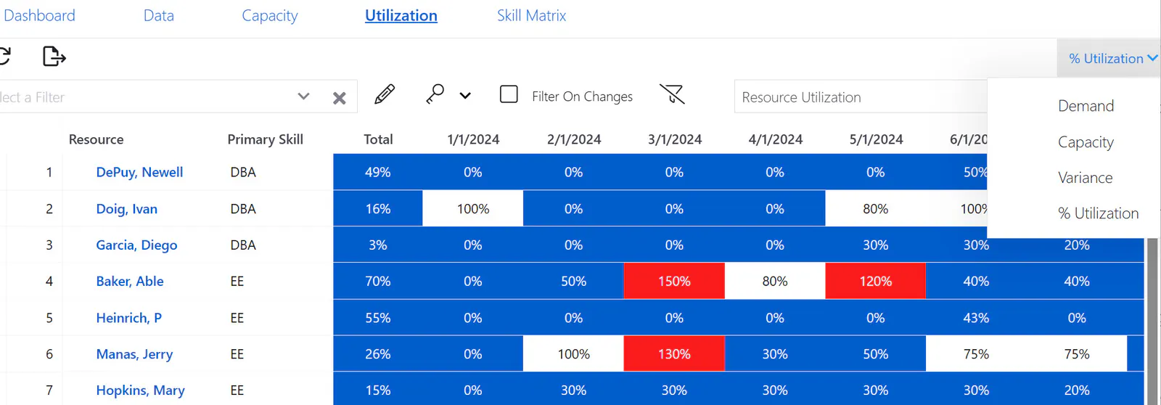
Task: Switch to the Data tab
Action: coord(158,15)
